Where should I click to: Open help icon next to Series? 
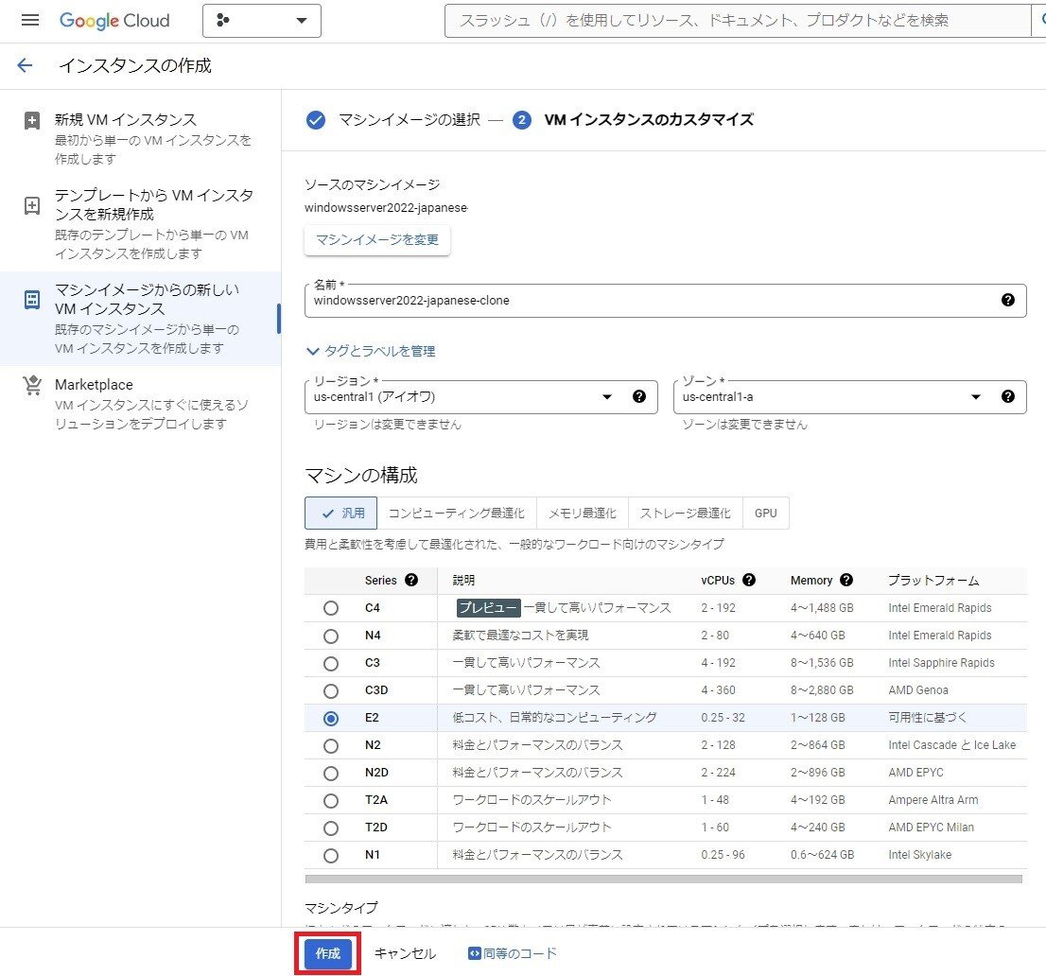411,580
